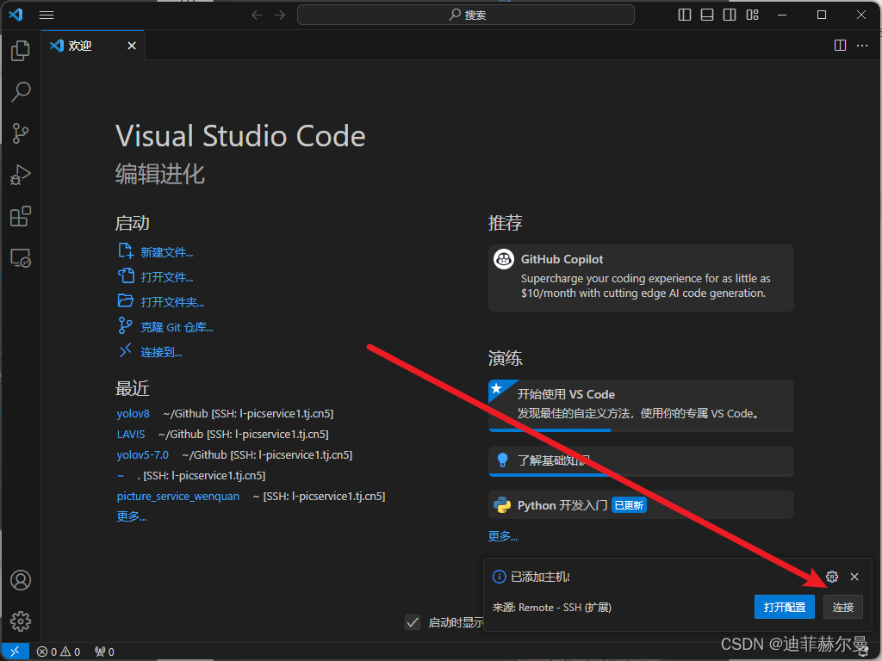Toggle the bottom panel layout icon
Image resolution: width=882 pixels, height=661 pixels.
click(x=707, y=15)
